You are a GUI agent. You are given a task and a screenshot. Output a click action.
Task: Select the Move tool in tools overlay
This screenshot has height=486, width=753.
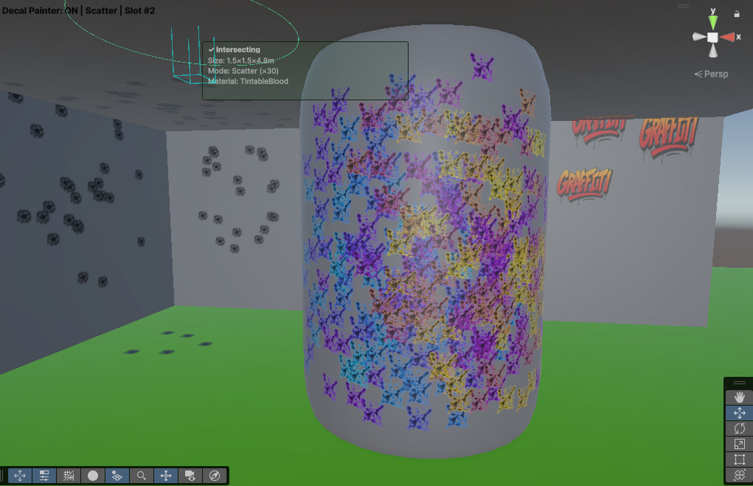point(739,413)
